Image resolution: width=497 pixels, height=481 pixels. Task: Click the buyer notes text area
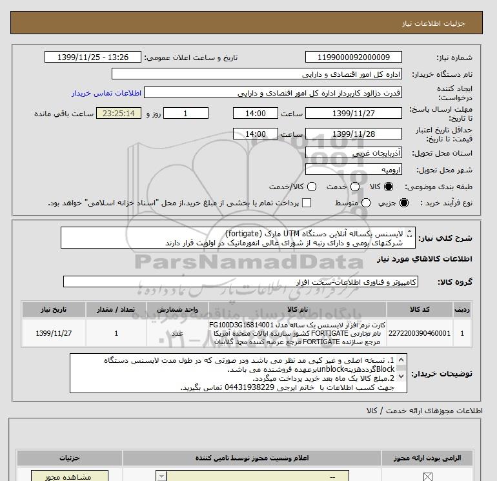pyautogui.click(x=238, y=374)
